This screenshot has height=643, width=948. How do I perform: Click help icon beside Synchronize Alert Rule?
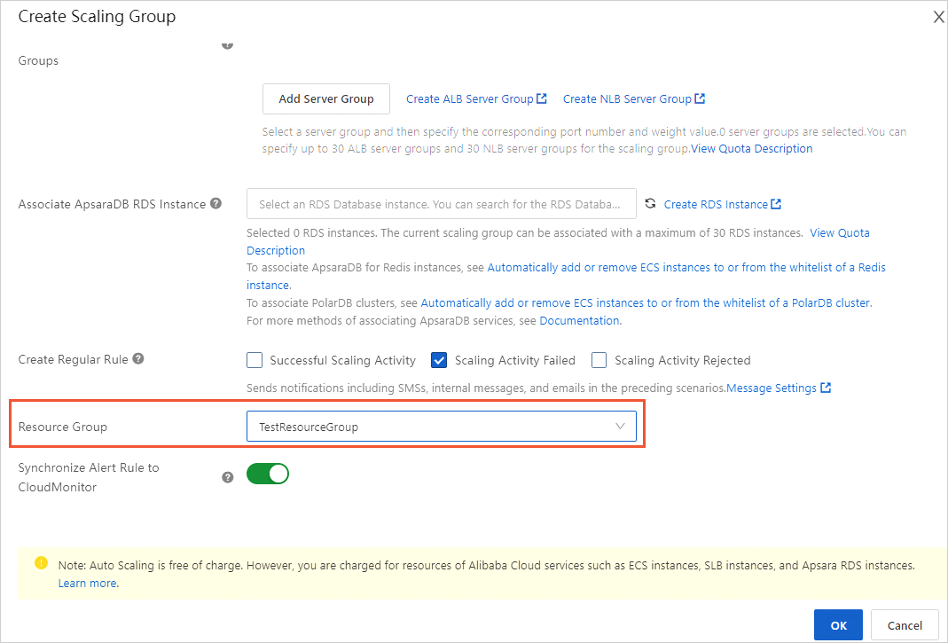(x=228, y=477)
